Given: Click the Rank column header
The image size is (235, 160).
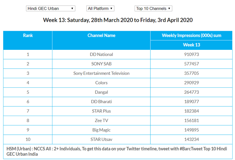Looking at the screenshot, I should tap(28, 36).
